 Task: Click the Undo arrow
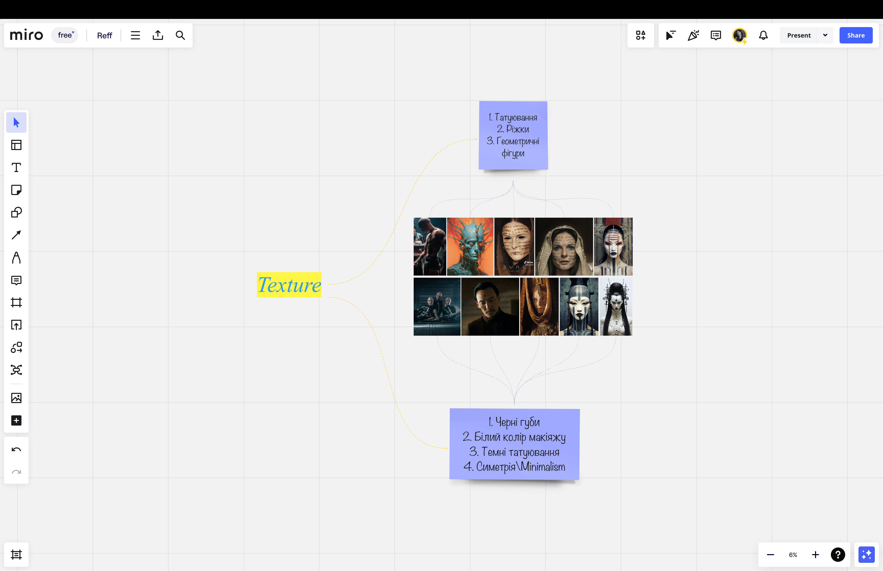tap(16, 449)
